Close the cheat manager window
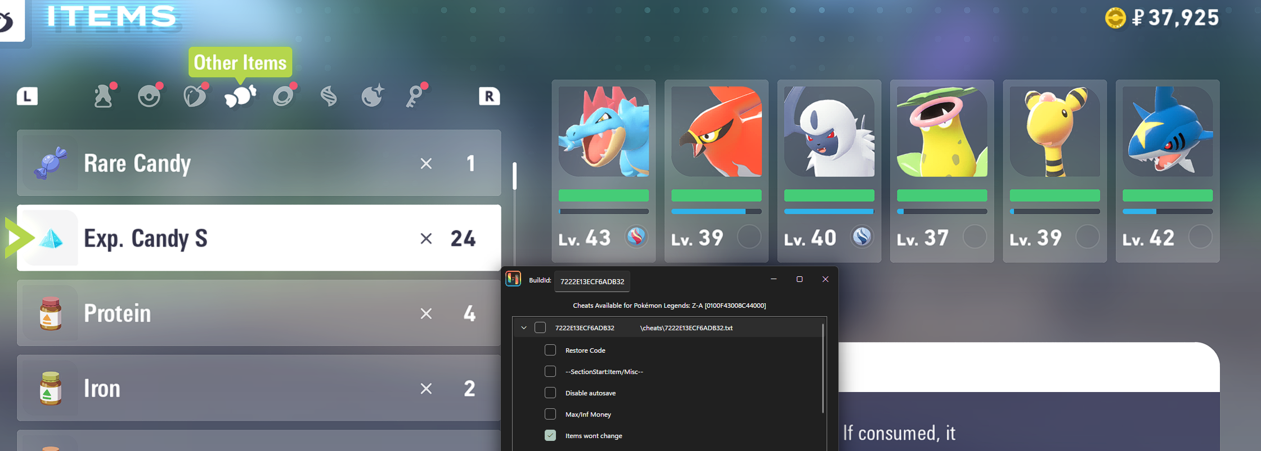The height and width of the screenshot is (451, 1261). (x=825, y=279)
